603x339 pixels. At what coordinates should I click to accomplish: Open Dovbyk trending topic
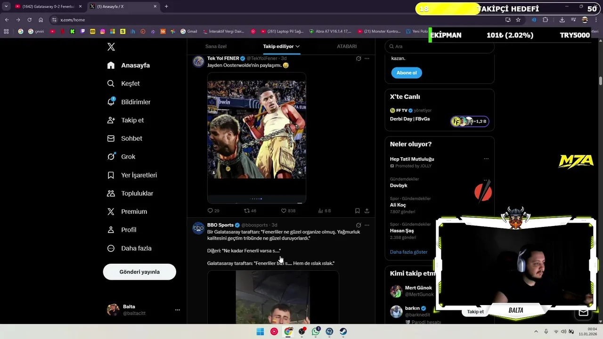tap(399, 186)
